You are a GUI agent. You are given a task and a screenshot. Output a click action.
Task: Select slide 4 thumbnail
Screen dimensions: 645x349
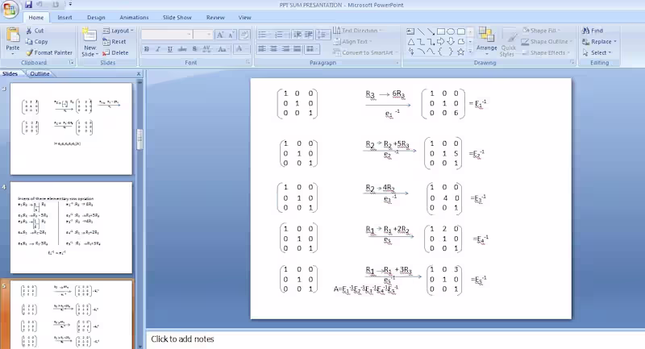point(71,228)
